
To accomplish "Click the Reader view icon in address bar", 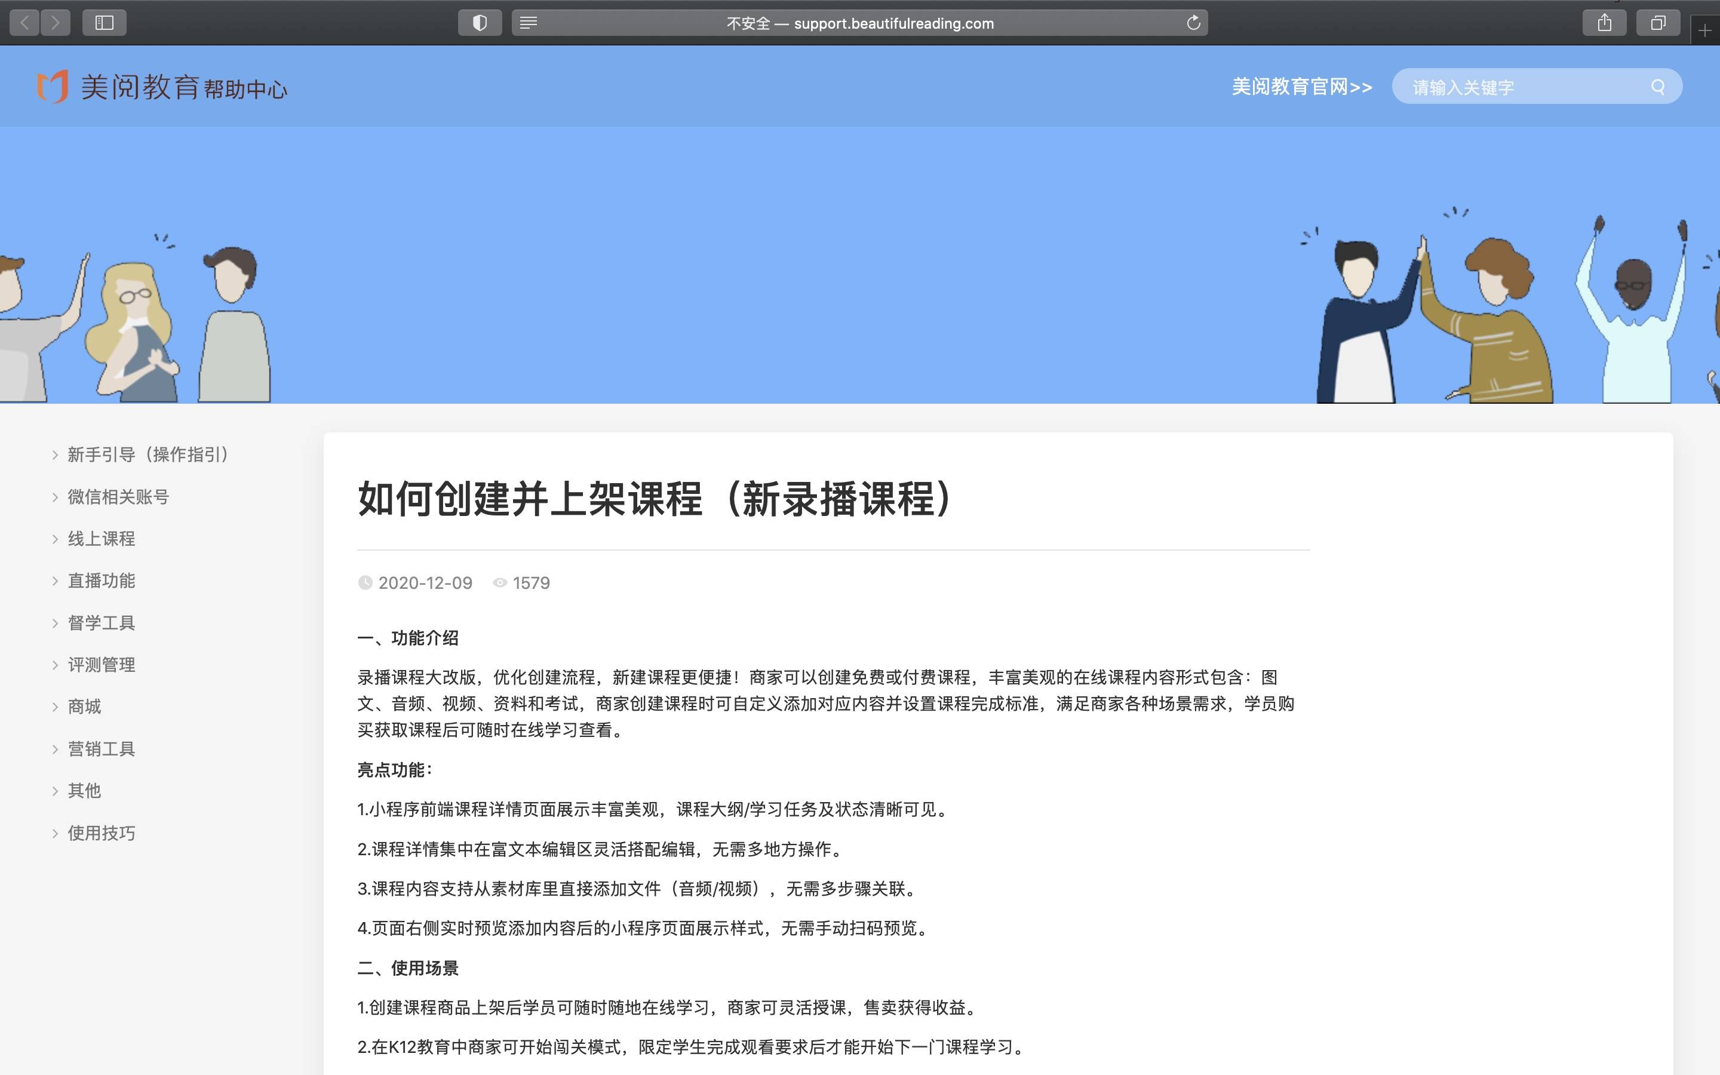I will point(528,23).
